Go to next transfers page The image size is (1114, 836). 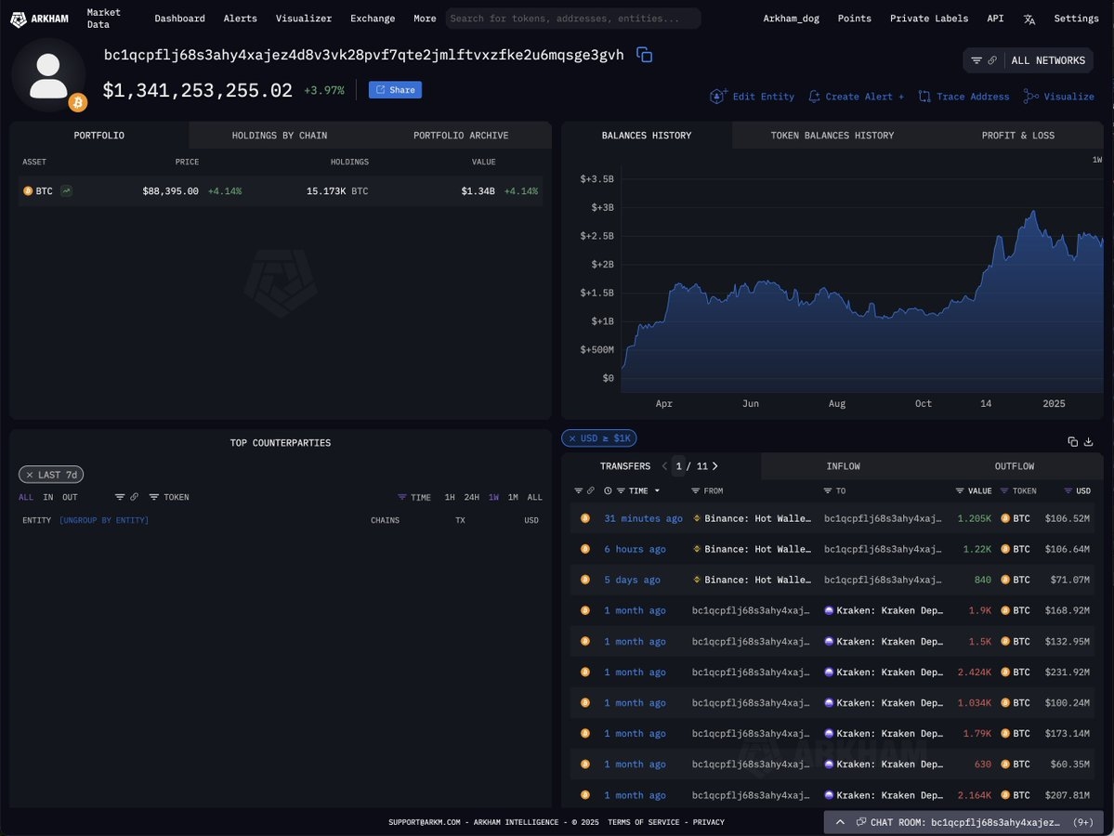coord(714,466)
